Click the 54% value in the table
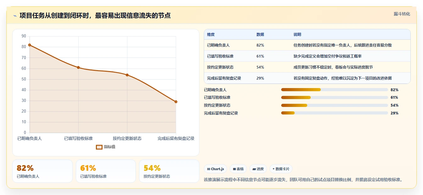 [x=260, y=67]
